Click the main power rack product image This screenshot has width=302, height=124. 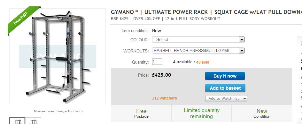58,56
